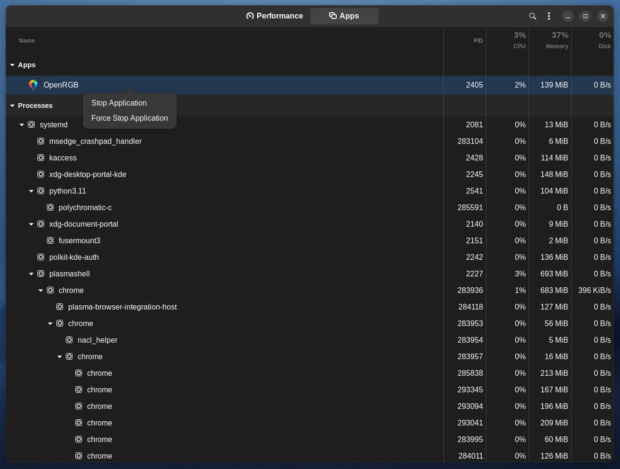Click the gauge icon beside Performance

pos(250,16)
